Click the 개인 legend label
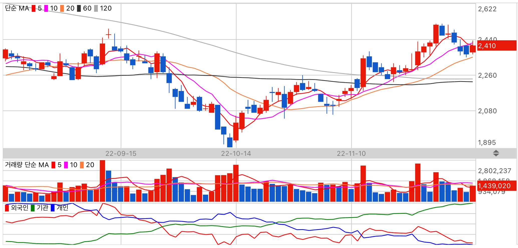Screen dimensions: 518x248 [x=62, y=208]
